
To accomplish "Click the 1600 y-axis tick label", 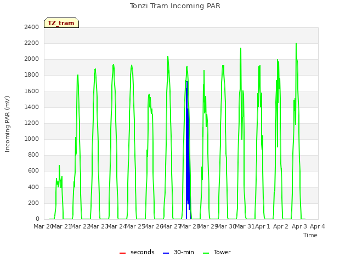I will [x=32, y=92].
